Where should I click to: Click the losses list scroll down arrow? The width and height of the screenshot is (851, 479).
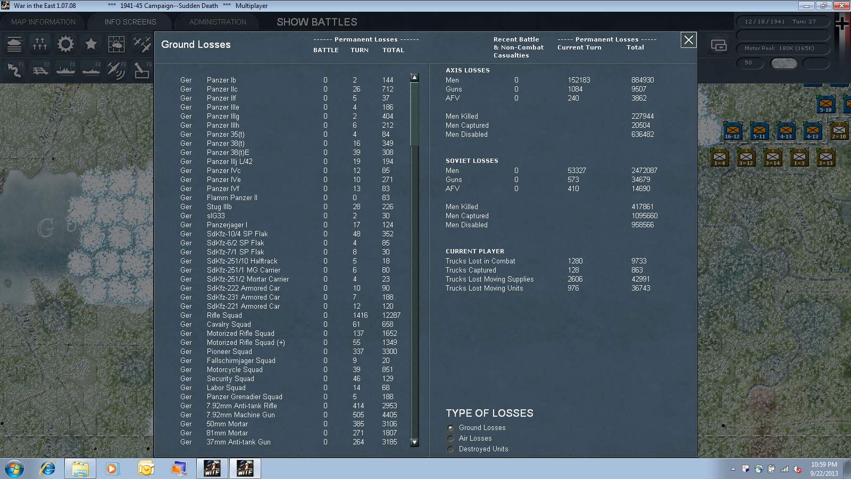[x=414, y=442]
